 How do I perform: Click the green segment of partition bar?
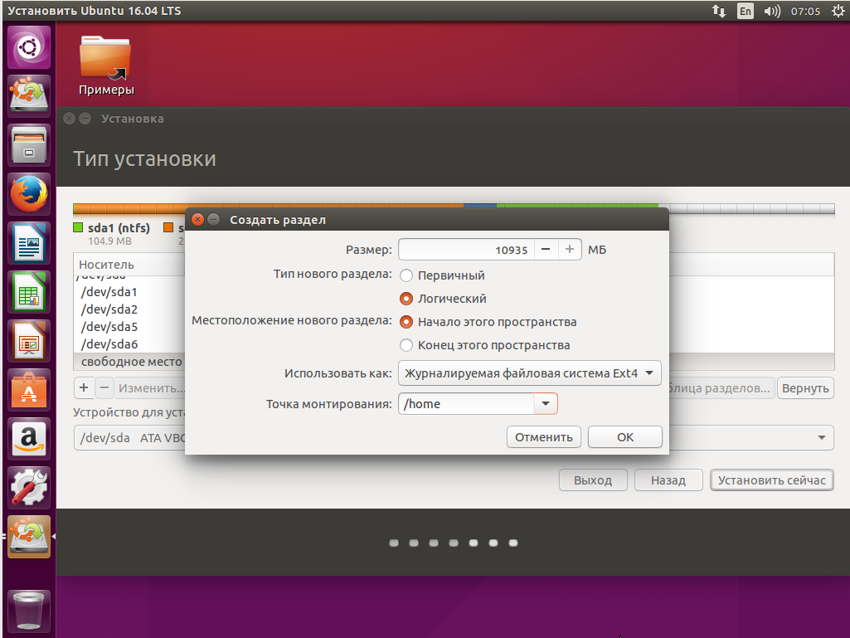(x=577, y=206)
